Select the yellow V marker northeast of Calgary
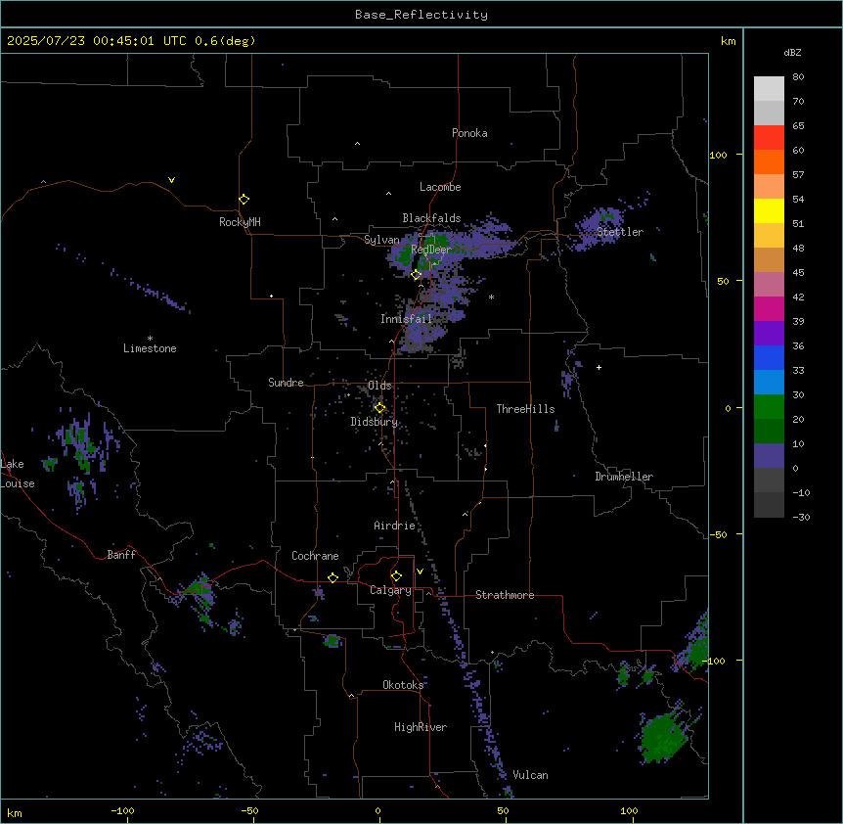 [x=420, y=572]
